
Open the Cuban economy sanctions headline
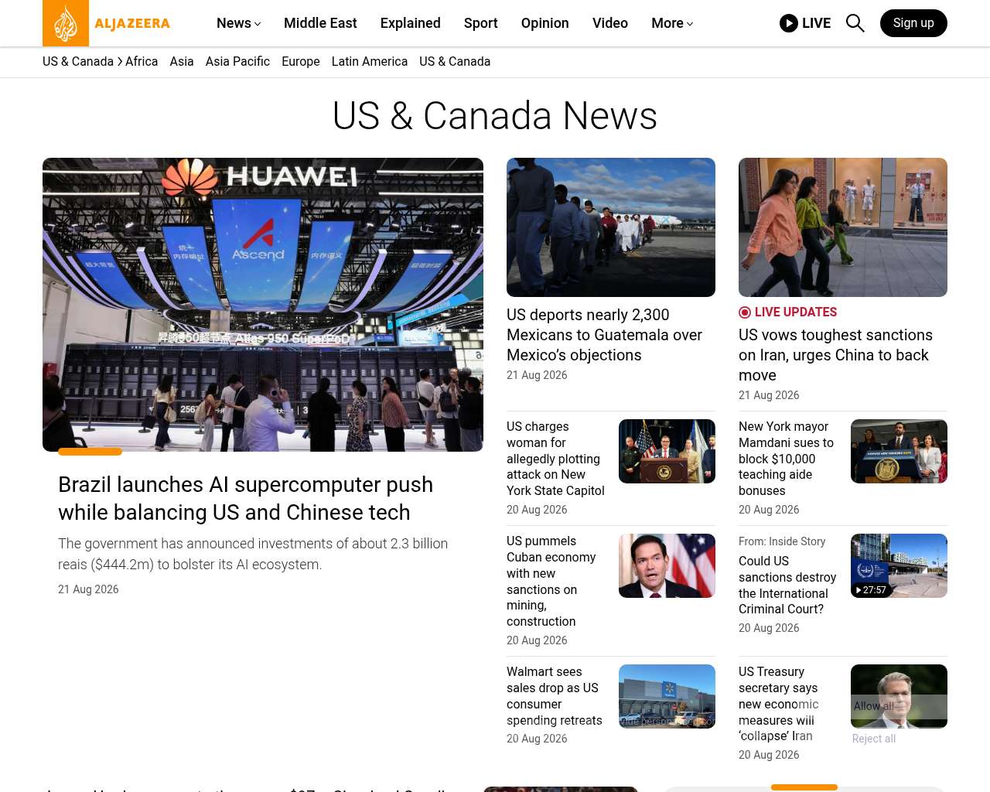point(551,581)
